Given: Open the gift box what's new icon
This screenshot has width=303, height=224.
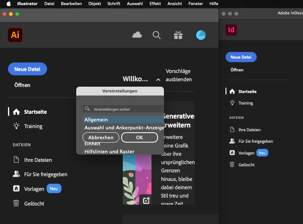Looking at the screenshot, I should [x=178, y=35].
